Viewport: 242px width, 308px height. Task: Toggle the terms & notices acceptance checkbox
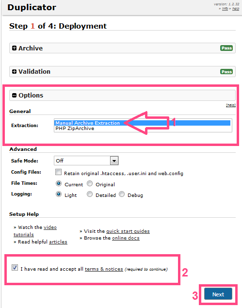pyautogui.click(x=15, y=268)
